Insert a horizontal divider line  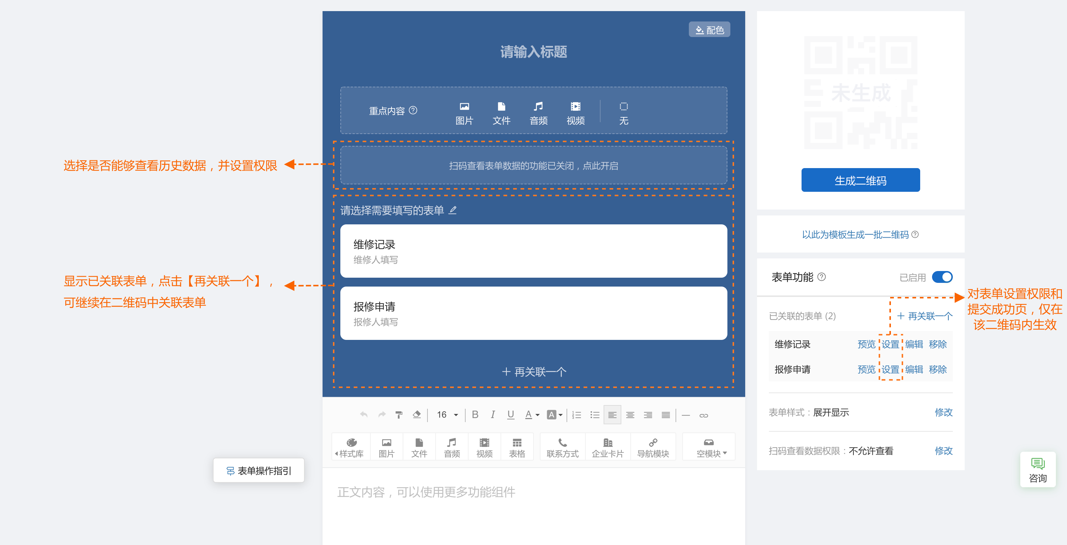pyautogui.click(x=686, y=415)
